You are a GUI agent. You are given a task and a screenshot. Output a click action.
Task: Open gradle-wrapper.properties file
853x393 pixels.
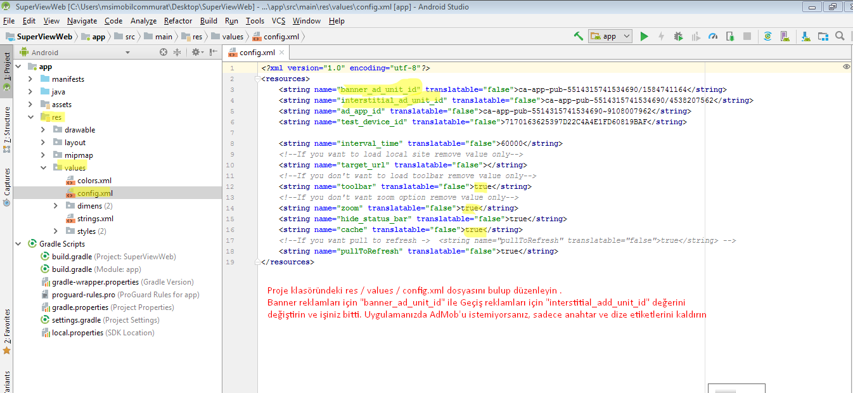pos(117,282)
